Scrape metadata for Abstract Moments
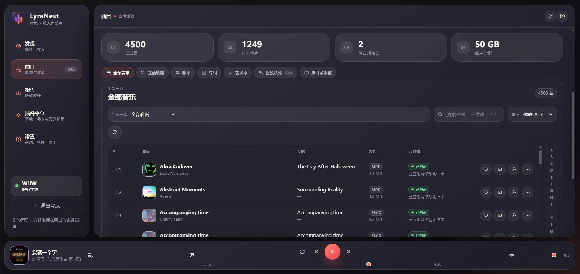The image size is (580, 274). (513, 193)
